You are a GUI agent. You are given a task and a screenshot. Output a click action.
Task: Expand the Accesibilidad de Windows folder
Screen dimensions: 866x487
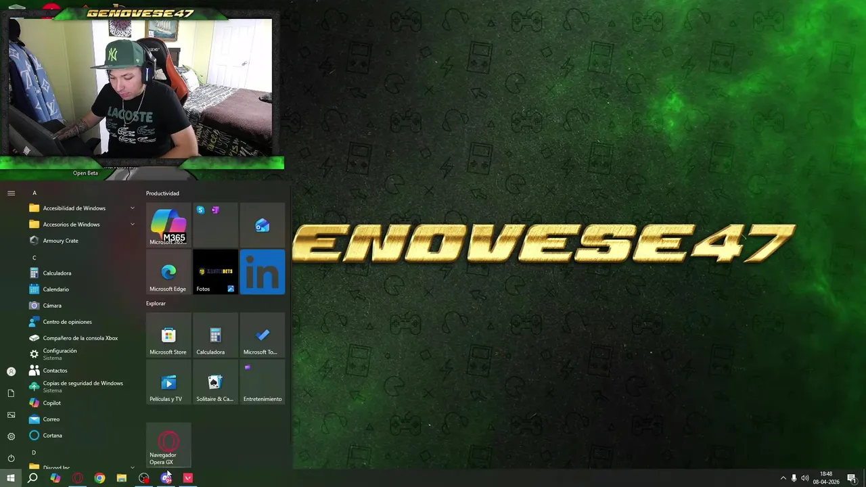82,208
